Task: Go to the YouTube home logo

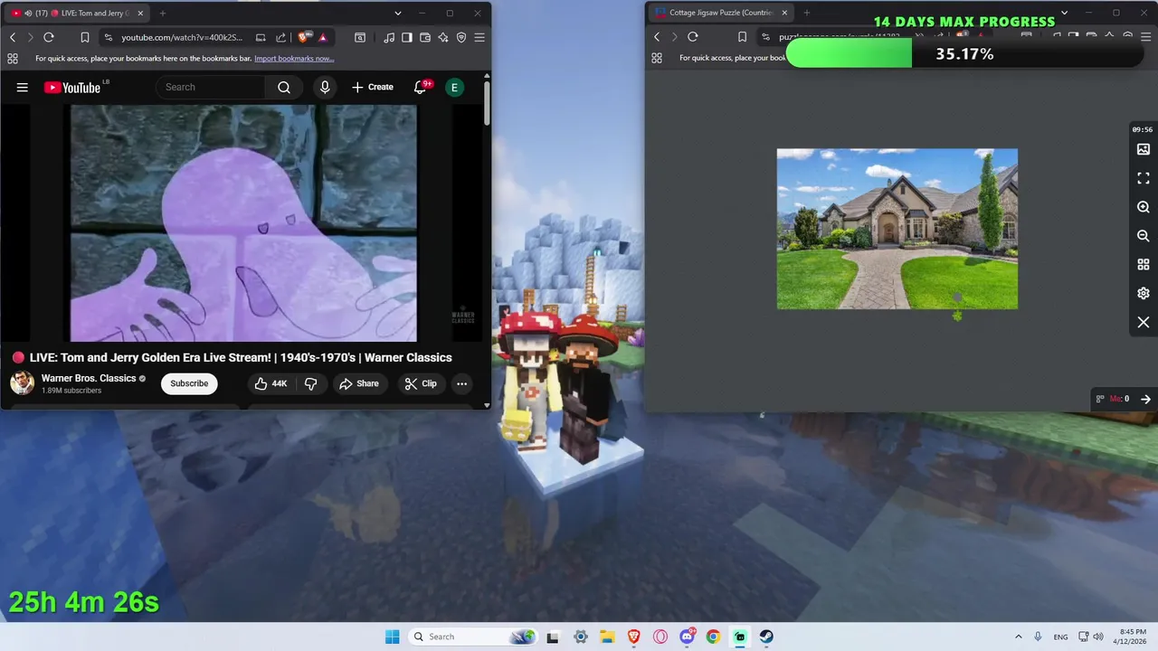Action: [x=72, y=87]
